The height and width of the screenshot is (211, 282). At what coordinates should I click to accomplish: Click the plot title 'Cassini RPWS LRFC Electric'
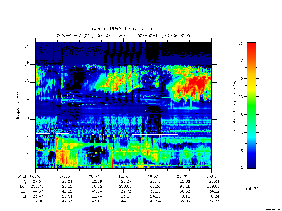coord(123,29)
